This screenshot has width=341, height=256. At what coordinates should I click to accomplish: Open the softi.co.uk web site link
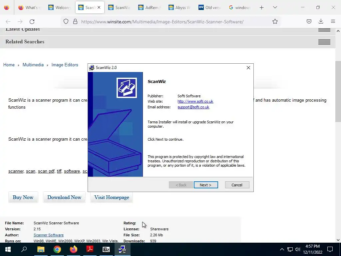pyautogui.click(x=195, y=101)
